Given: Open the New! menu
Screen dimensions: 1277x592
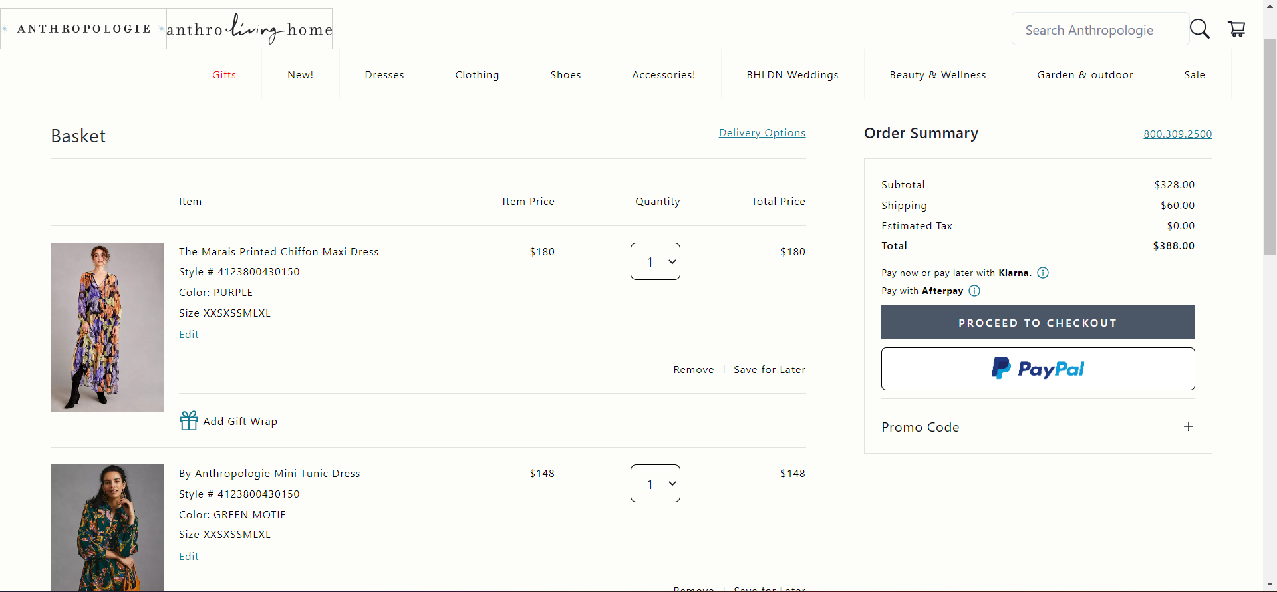Looking at the screenshot, I should (301, 75).
